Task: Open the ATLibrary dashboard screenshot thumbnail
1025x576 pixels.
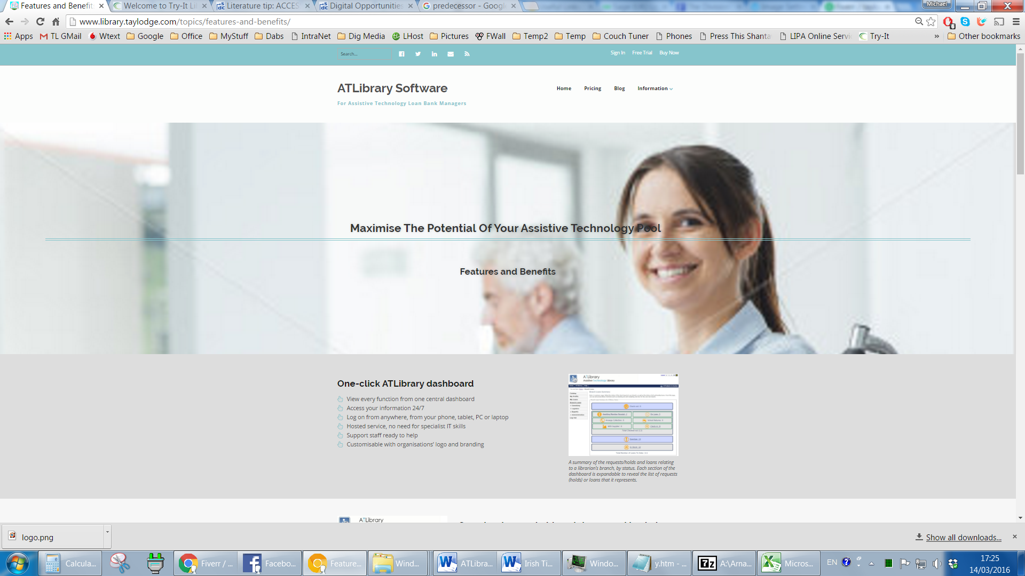Action: point(623,415)
